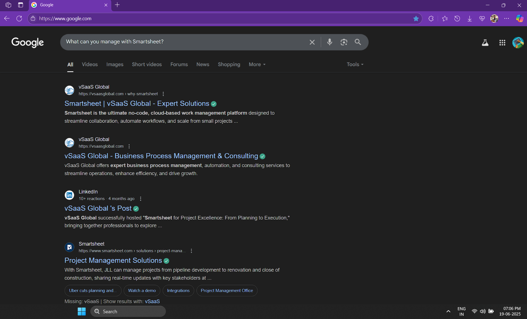Open options menu for Smartsheet result
The image size is (527, 319).
[191, 251]
